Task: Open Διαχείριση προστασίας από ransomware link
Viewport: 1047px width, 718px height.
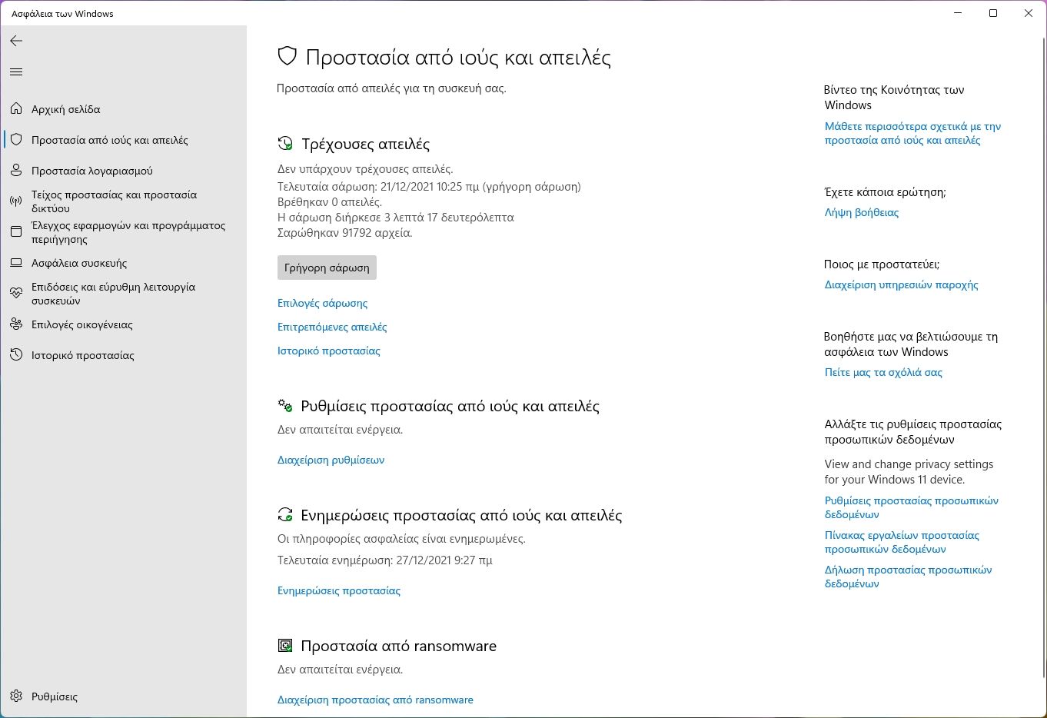Action: (375, 700)
